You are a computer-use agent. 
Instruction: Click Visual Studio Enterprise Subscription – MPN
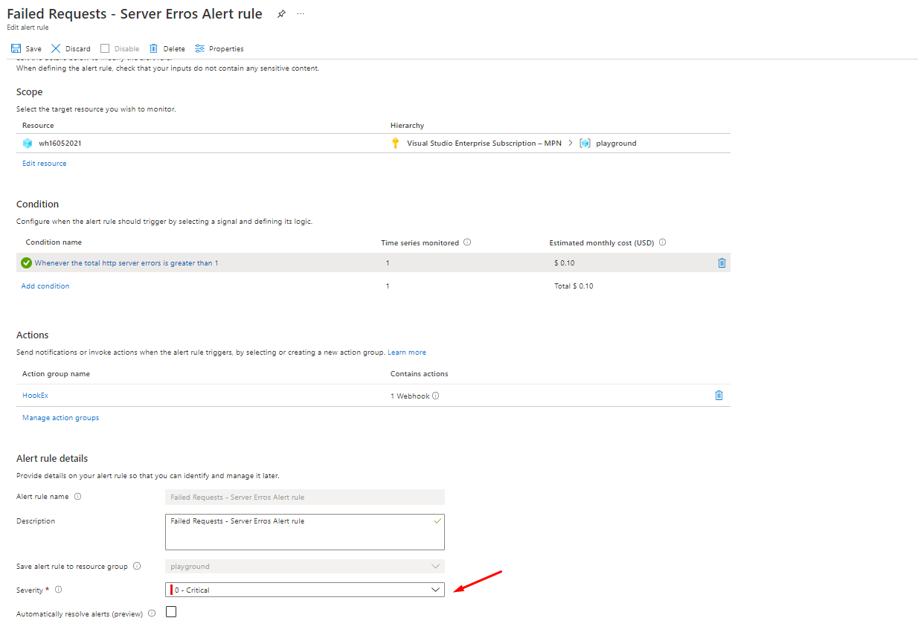point(484,144)
